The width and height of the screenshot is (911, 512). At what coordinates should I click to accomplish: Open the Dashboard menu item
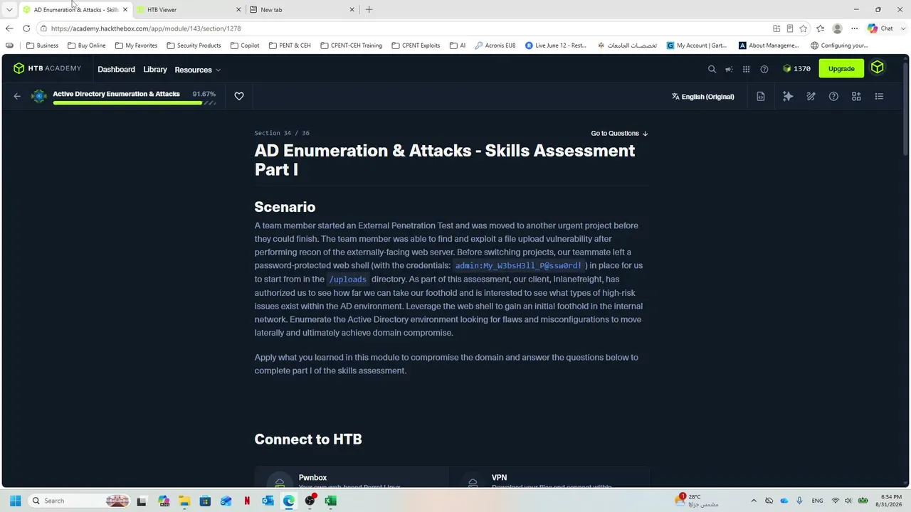(x=116, y=69)
